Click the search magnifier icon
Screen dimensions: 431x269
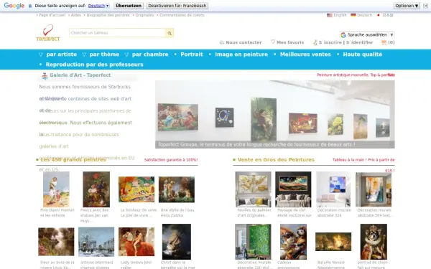(x=170, y=33)
